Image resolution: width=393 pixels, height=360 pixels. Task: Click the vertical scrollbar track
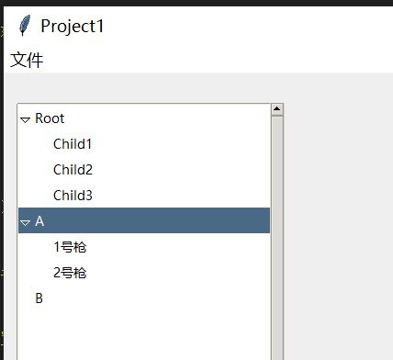277,238
